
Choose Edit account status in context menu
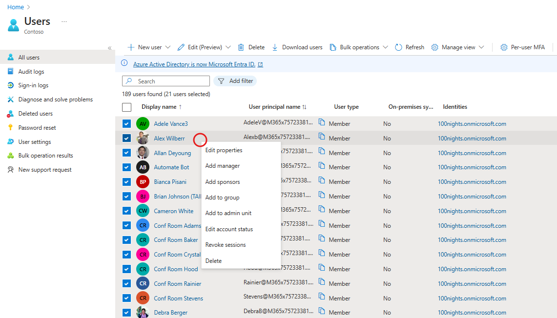click(x=229, y=229)
